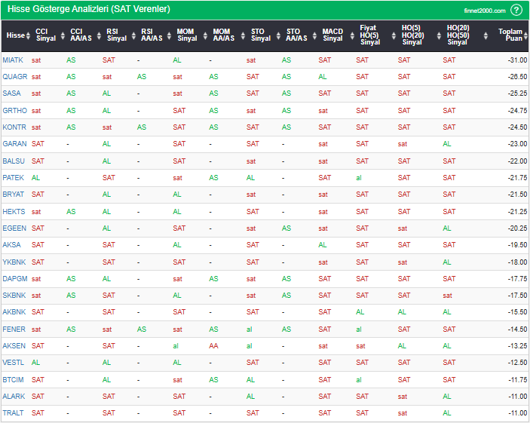
Task: Click the -31.00 total score for MIATK
Action: [x=516, y=60]
